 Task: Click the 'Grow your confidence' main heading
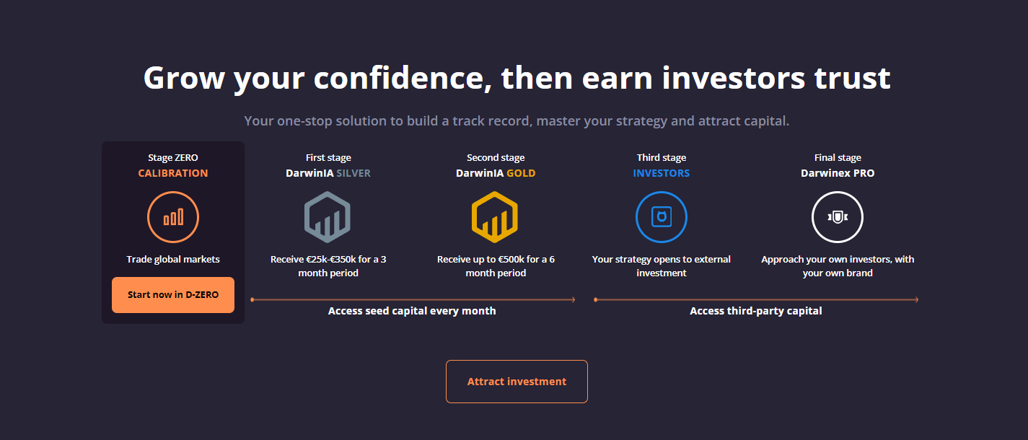517,78
